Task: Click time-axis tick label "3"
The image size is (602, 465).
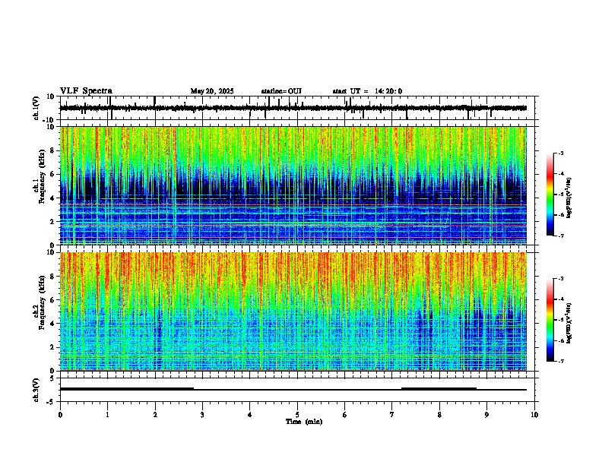Action: point(202,415)
